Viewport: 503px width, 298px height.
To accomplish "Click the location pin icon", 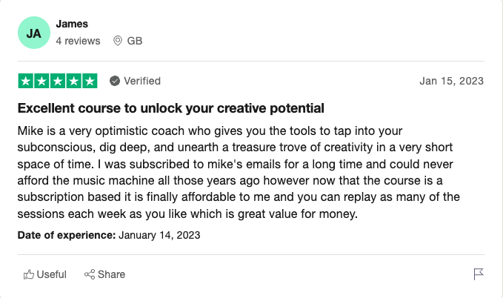I will pos(118,41).
